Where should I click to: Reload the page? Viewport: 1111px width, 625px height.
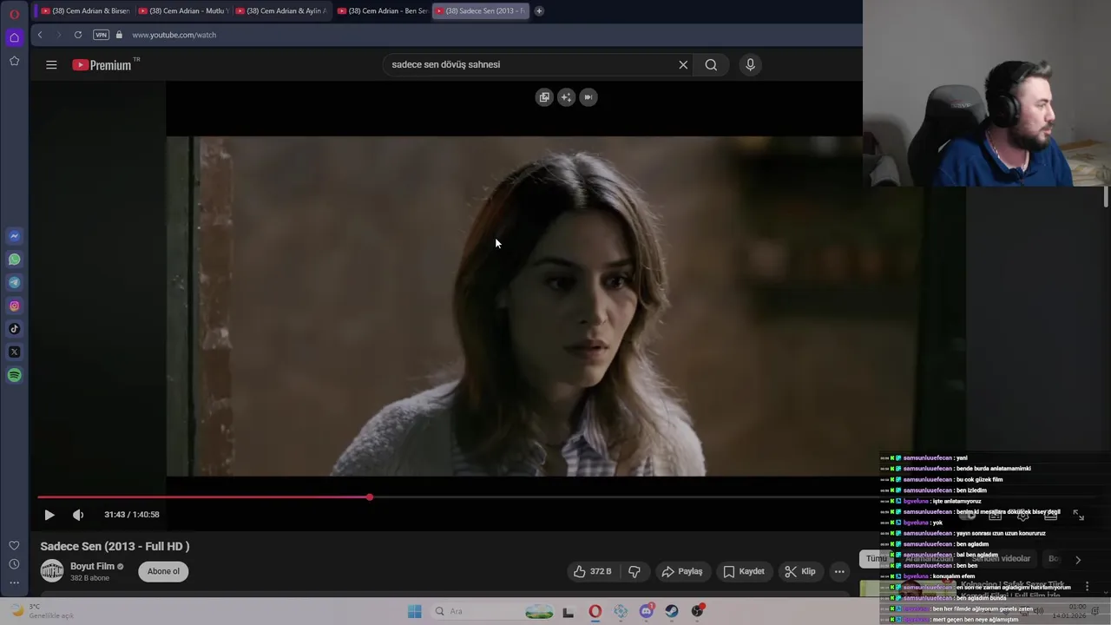tap(78, 35)
